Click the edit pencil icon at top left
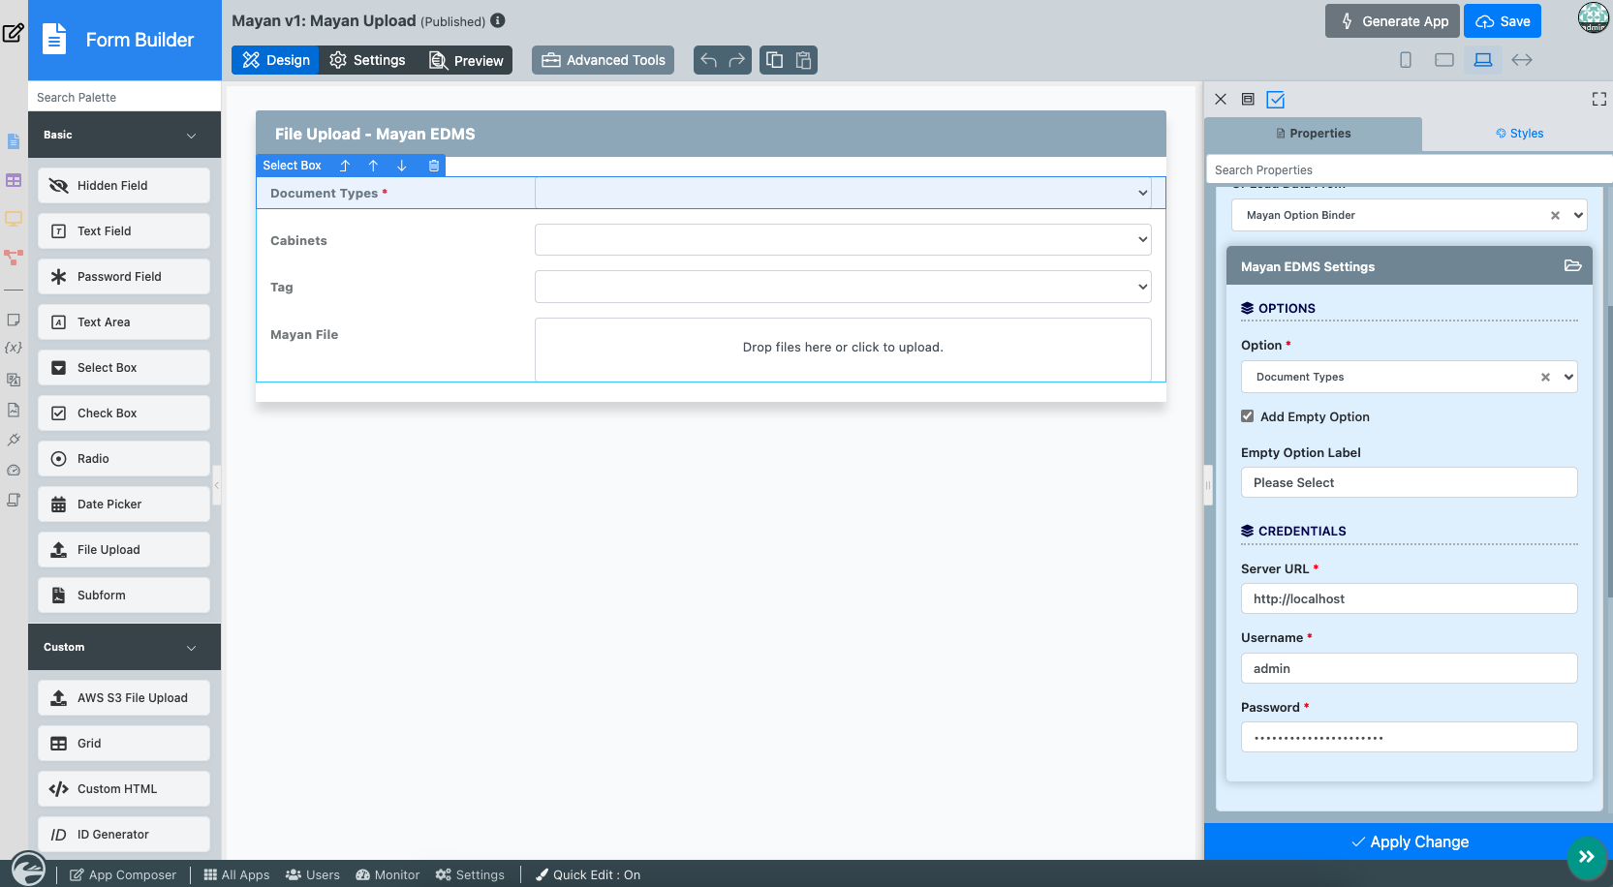The width and height of the screenshot is (1613, 887). [14, 33]
